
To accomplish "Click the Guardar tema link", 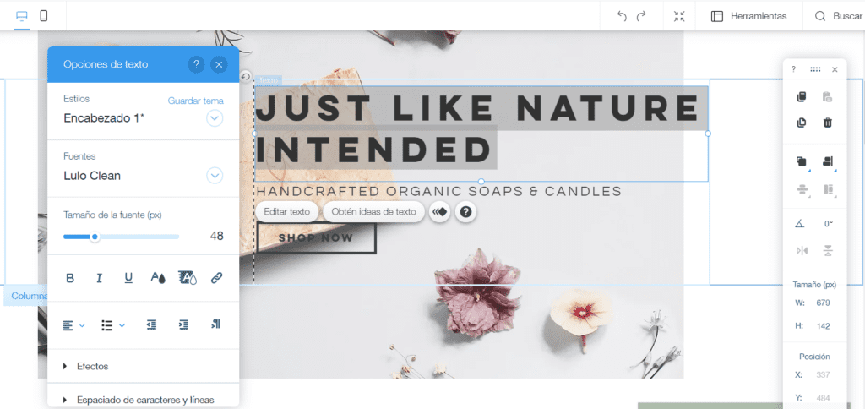I will tap(196, 101).
